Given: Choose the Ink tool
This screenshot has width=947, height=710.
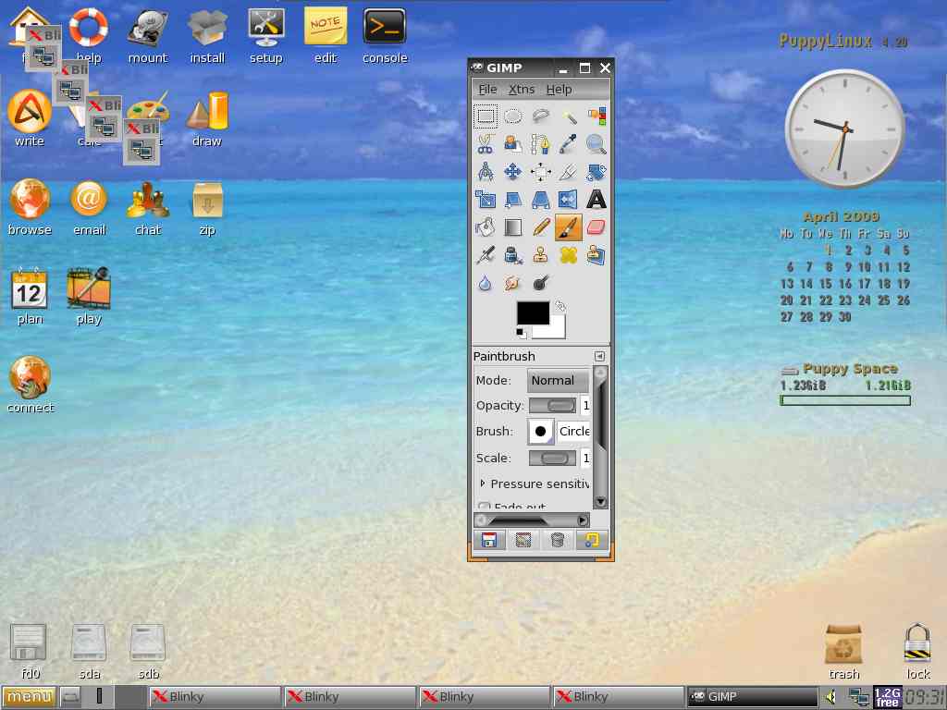Looking at the screenshot, I should [x=512, y=255].
